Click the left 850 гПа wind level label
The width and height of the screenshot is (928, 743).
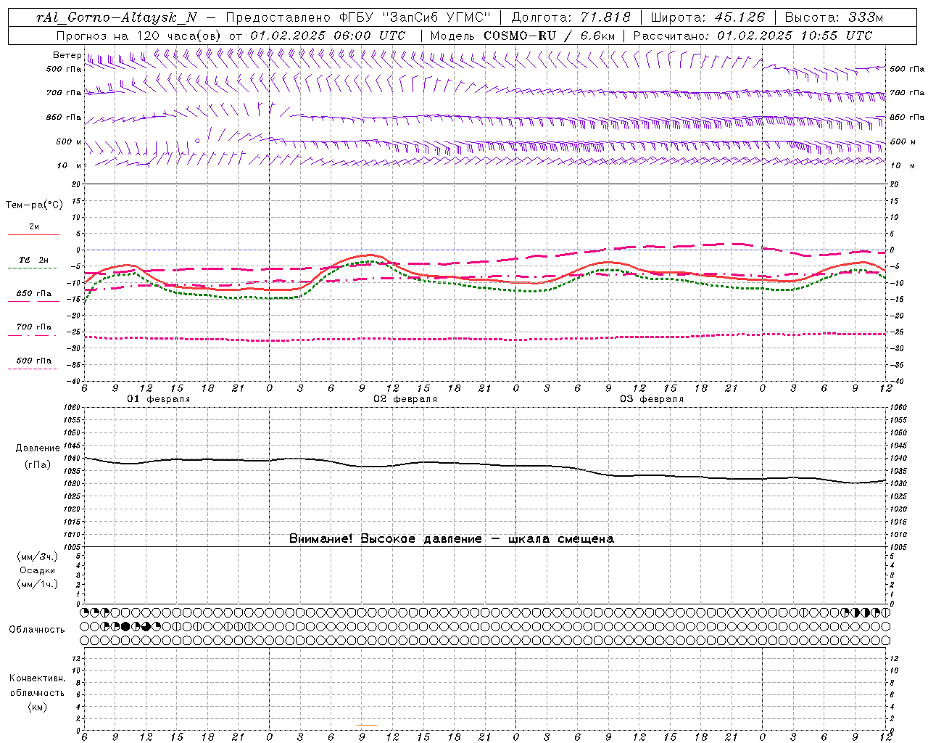64,117
